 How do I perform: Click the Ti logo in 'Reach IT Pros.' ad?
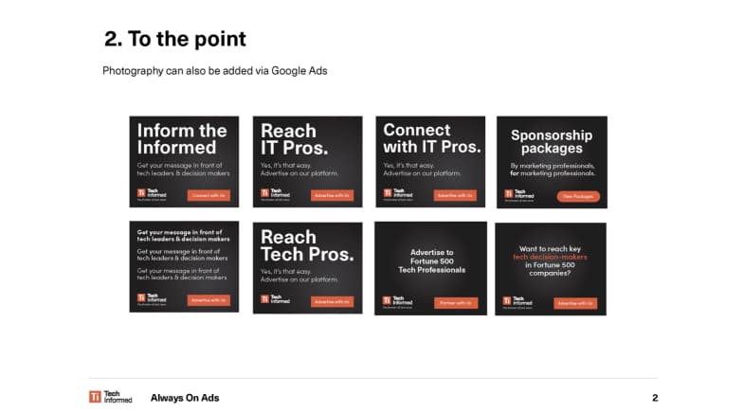[x=264, y=193]
